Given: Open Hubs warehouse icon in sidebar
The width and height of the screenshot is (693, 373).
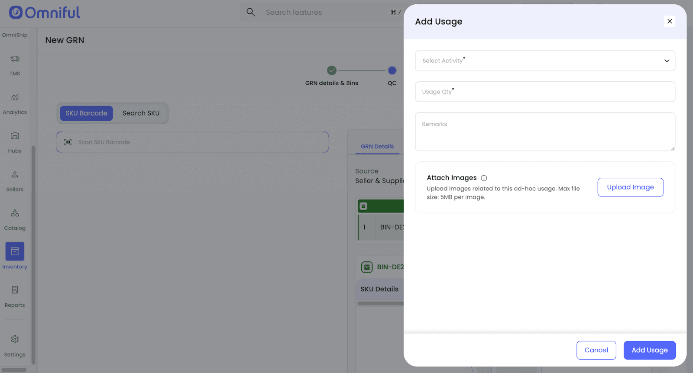Looking at the screenshot, I should point(15,136).
